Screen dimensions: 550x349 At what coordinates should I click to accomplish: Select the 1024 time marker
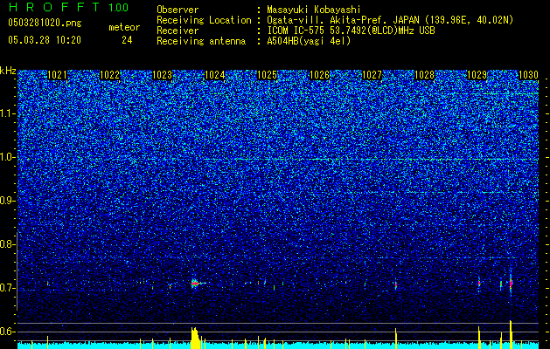click(214, 75)
